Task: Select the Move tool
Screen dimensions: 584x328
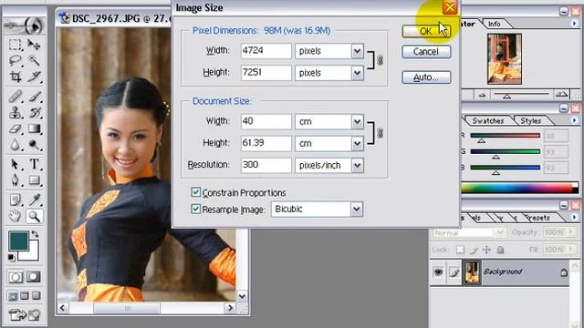Action: coord(35,45)
